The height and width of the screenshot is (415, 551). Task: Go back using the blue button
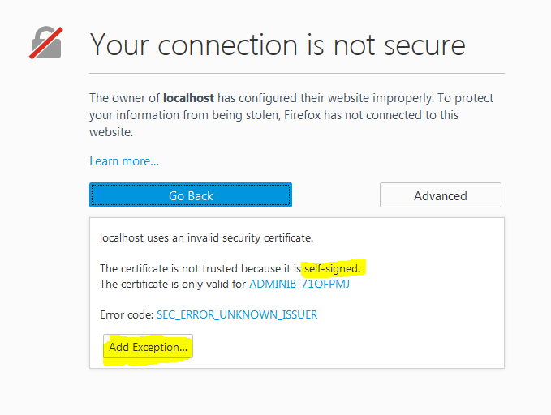click(191, 195)
